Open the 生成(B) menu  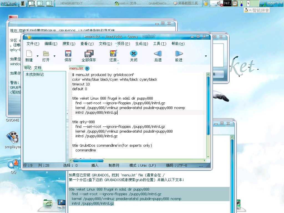pyautogui.click(x=142, y=44)
